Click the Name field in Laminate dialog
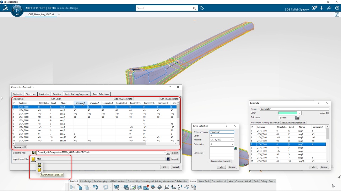The image size is (341, 191). (x=294, y=109)
